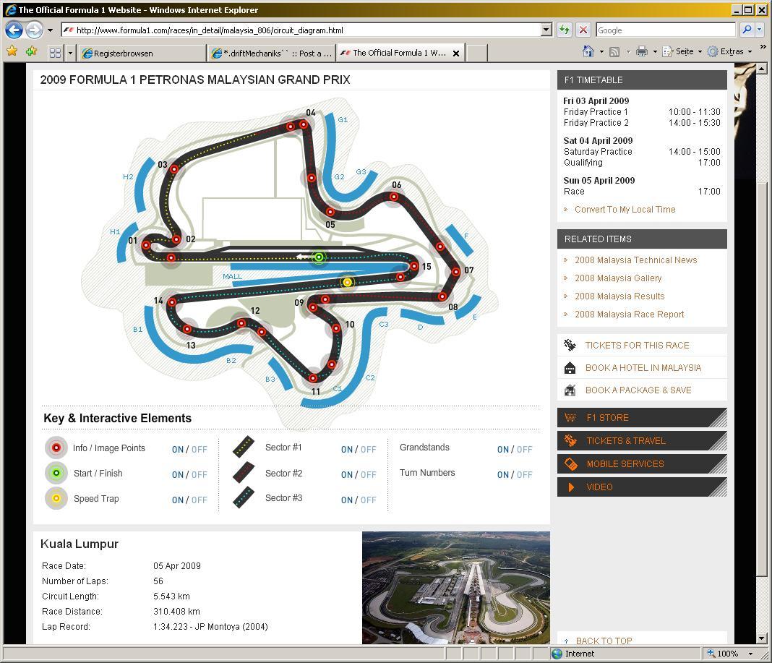
Task: Click the Add to Favorites icon
Action: tap(32, 51)
